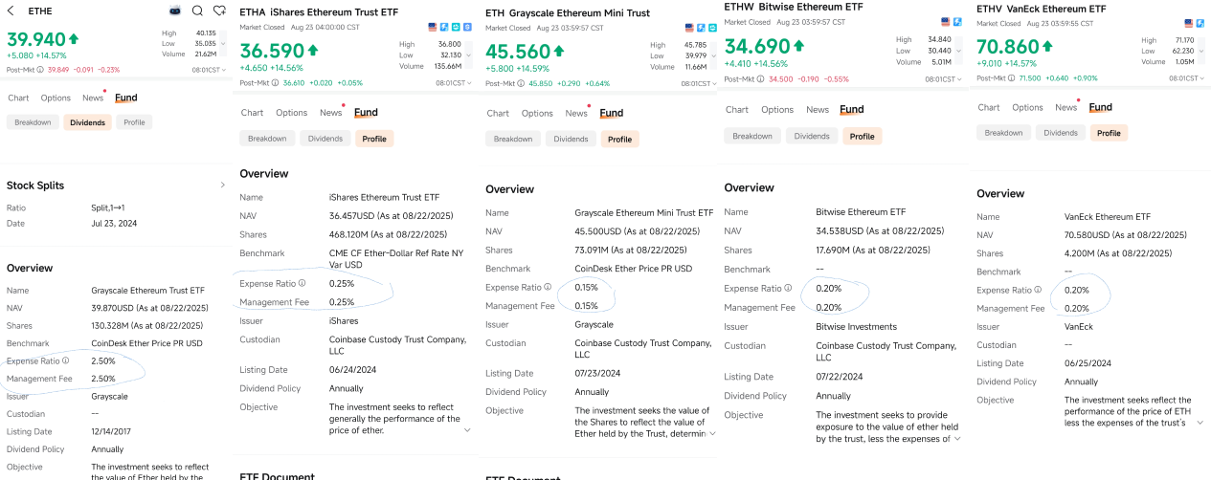The width and height of the screenshot is (1211, 480).
Task: Switch to Chart tab in ETHE panel
Action: pyautogui.click(x=18, y=98)
